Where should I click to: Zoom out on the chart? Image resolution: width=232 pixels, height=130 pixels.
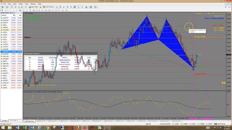pos(71,7)
